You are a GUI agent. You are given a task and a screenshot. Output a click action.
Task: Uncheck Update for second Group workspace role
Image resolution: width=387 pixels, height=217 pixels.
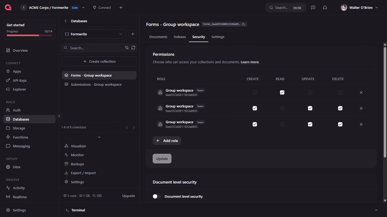(x=310, y=108)
